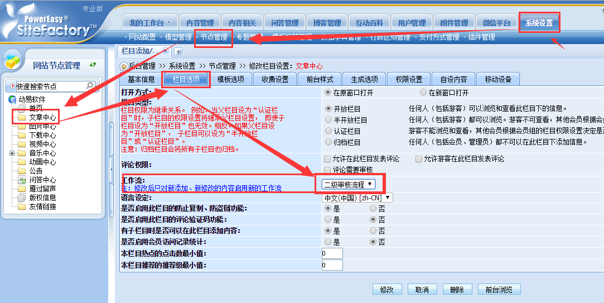
Task: Open the 附件管理 top menu
Action: (454, 23)
